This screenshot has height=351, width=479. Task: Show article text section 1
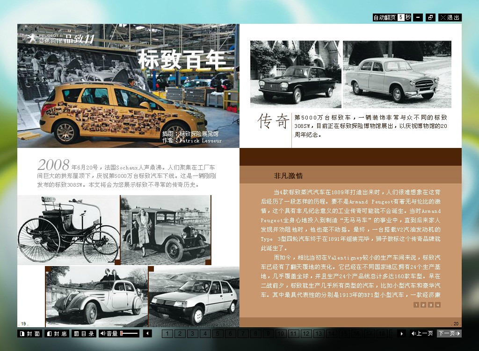[x=416, y=305]
